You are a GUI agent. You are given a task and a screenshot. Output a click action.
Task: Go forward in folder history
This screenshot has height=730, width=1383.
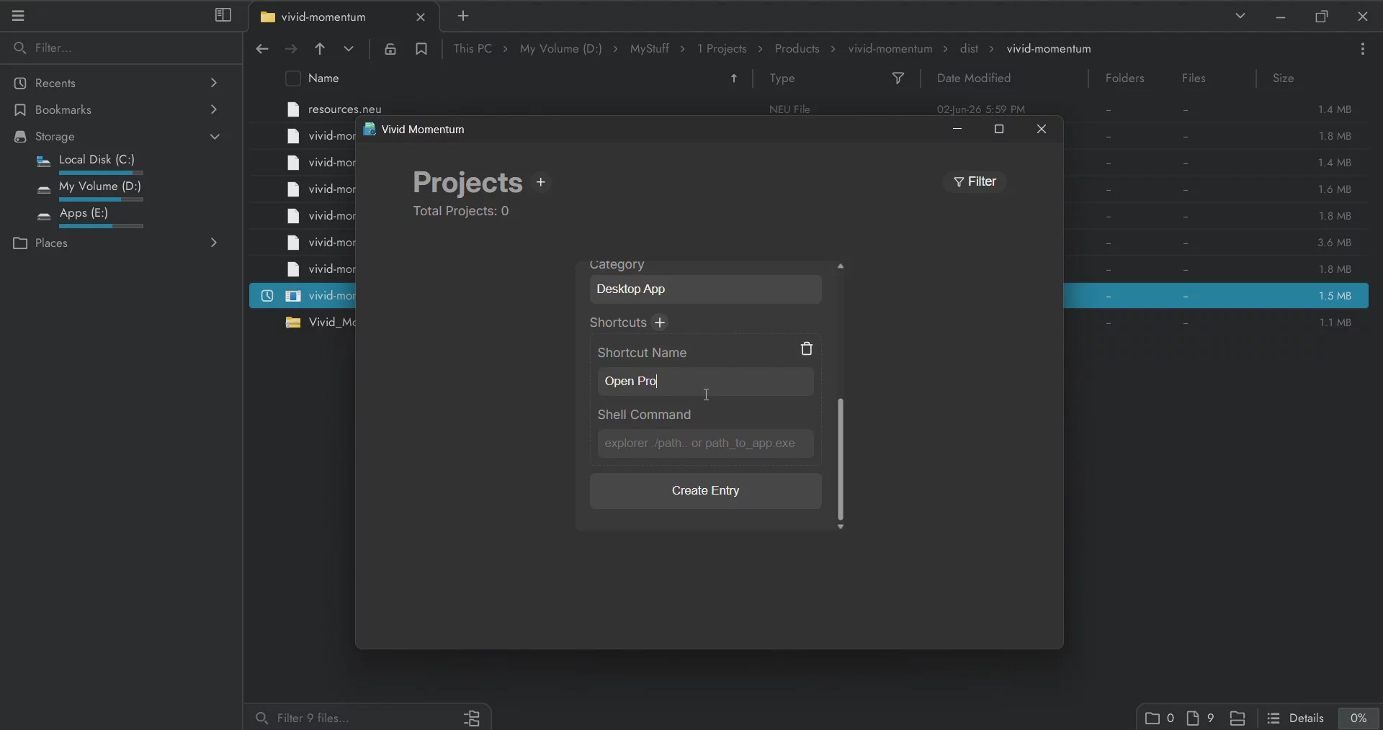click(291, 50)
